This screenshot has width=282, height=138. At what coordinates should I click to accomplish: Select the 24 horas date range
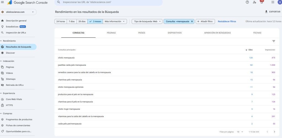61,21
